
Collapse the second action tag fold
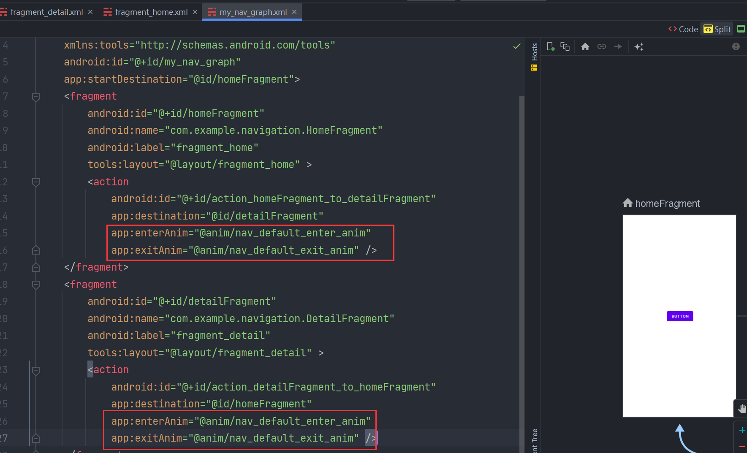tap(36, 370)
